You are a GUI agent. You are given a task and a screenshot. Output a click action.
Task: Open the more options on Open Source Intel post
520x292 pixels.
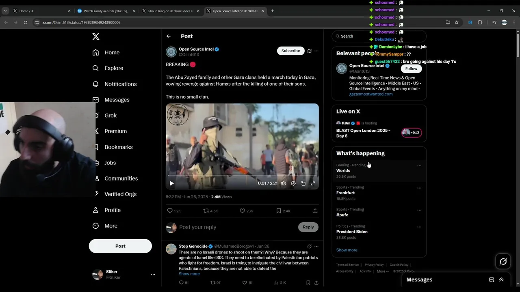click(316, 51)
